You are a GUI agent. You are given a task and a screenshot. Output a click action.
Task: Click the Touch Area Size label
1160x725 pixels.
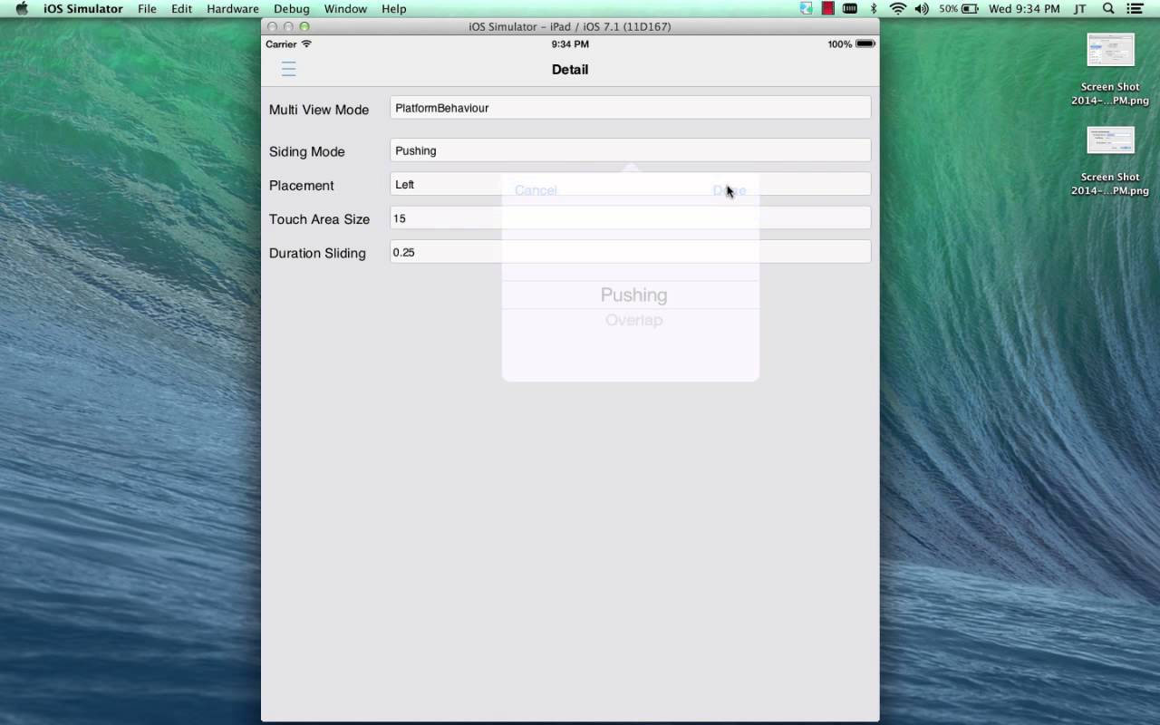319,218
